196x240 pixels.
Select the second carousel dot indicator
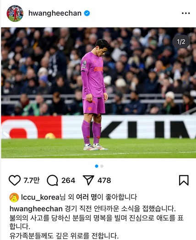[x=102, y=166]
